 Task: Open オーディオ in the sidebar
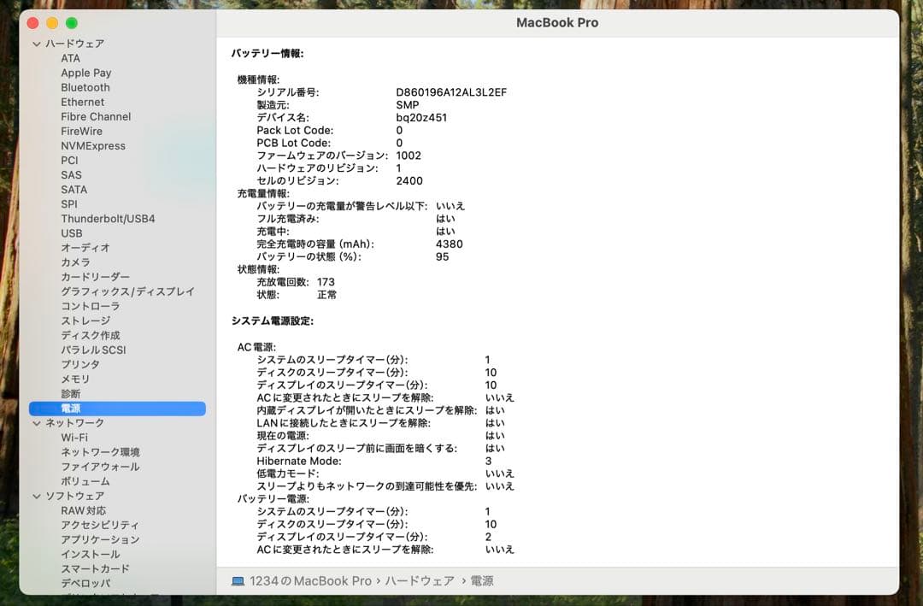point(85,248)
